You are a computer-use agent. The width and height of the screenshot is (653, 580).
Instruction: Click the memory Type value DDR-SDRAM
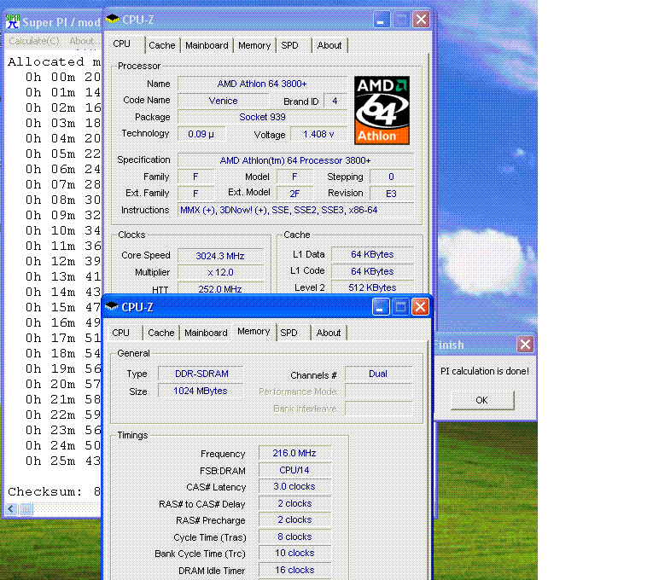[201, 374]
